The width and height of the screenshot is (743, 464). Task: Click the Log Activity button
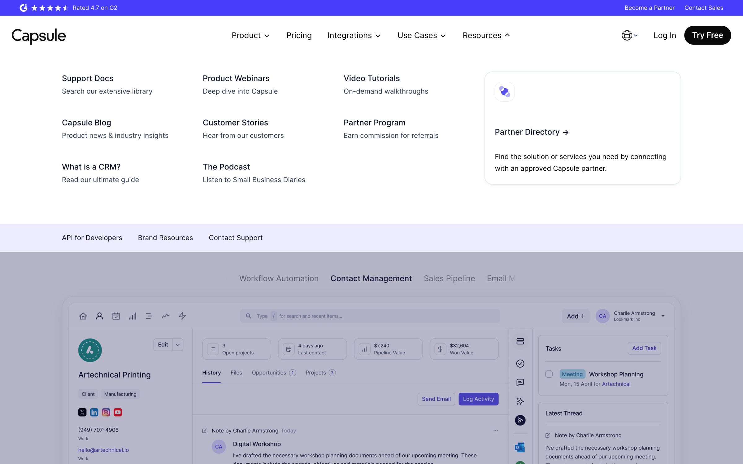point(478,399)
